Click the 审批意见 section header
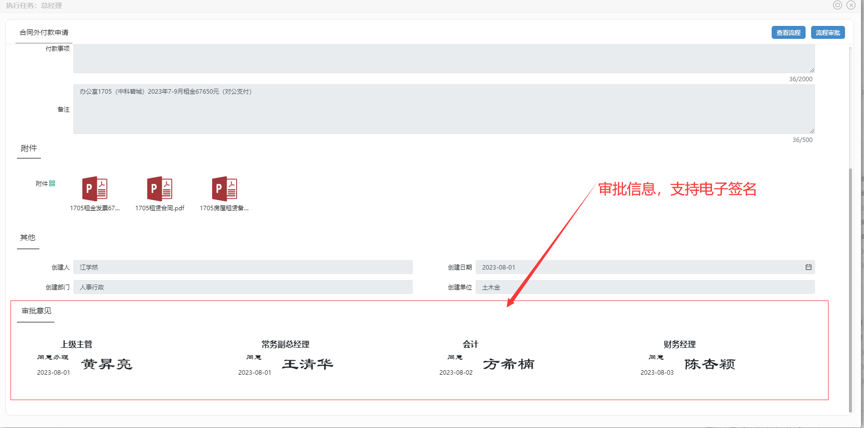Viewport: 864px width, 428px height. coord(36,311)
